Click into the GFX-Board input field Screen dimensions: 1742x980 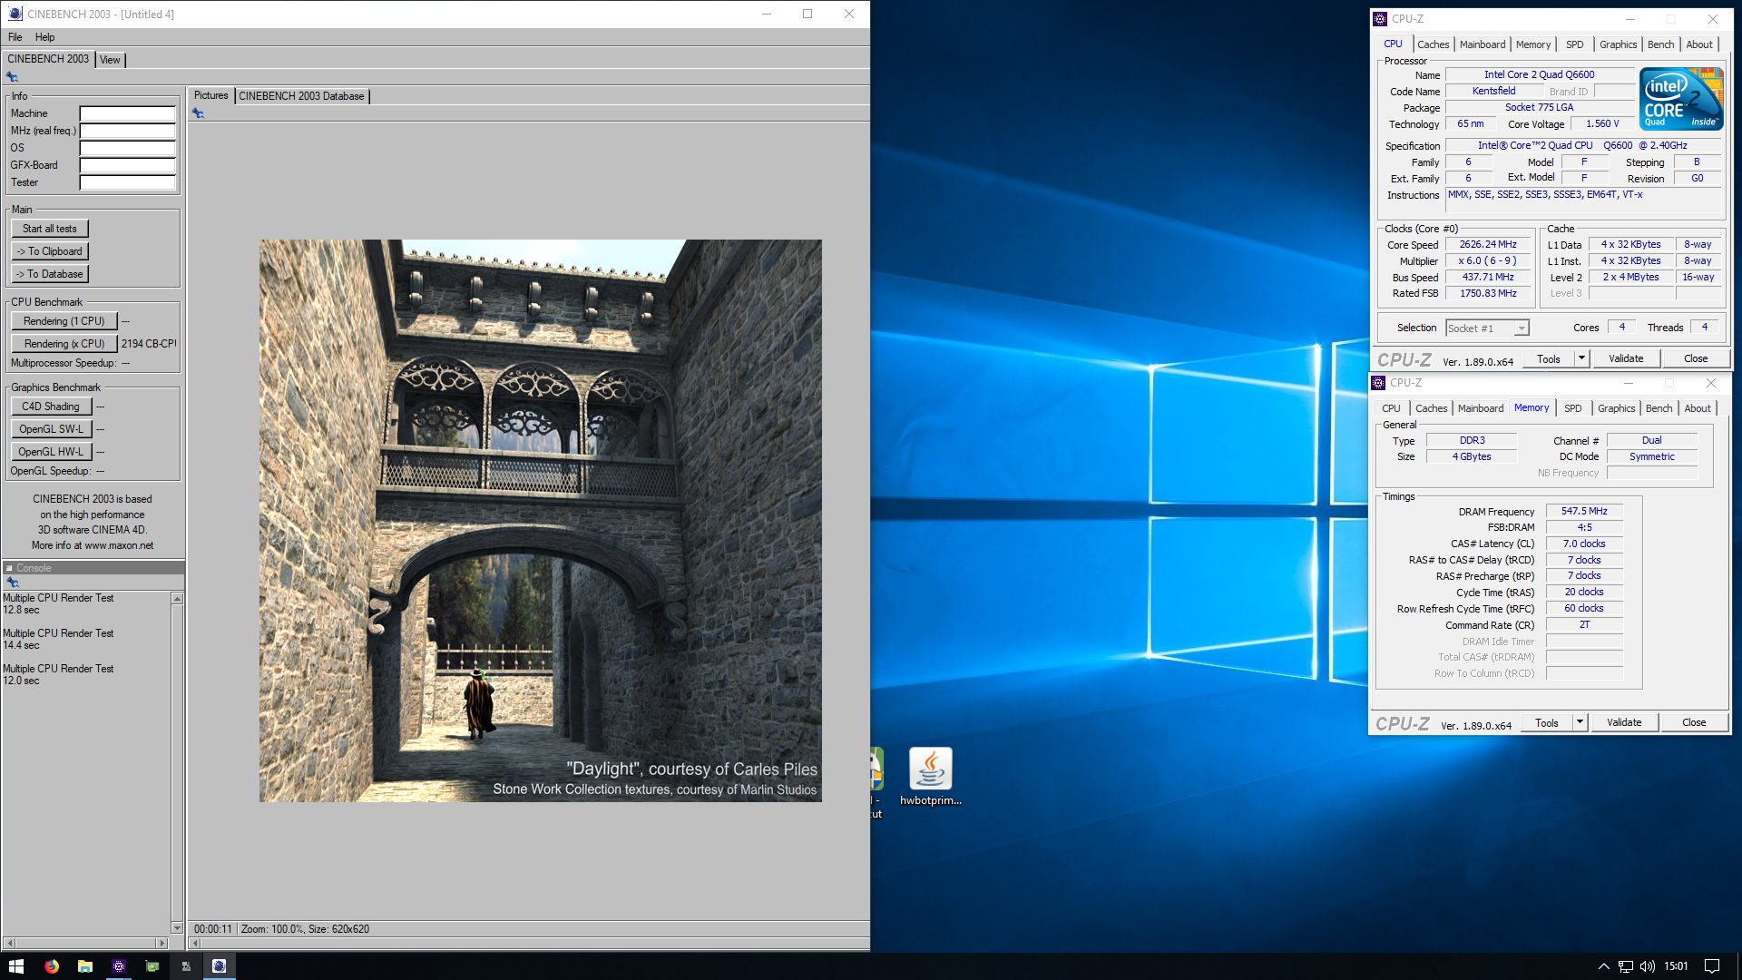coord(128,165)
